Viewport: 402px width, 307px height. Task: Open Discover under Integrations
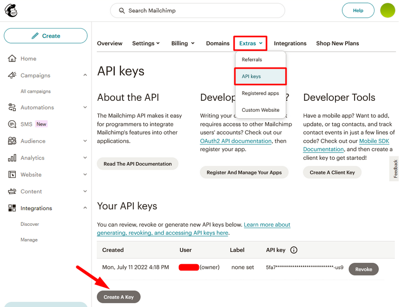[x=30, y=224]
